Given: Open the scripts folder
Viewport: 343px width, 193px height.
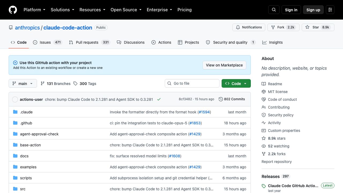Looking at the screenshot, I should click(x=26, y=178).
